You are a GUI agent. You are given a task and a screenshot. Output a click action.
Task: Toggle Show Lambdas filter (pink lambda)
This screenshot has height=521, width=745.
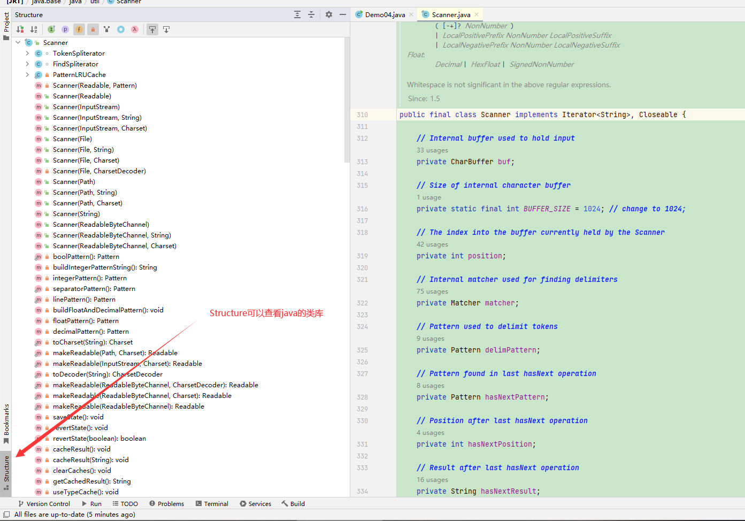[x=135, y=29]
